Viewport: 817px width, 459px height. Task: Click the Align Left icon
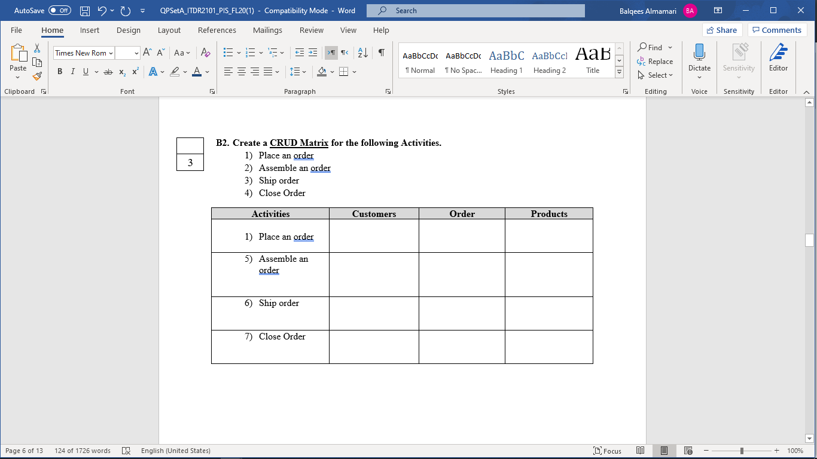[228, 72]
